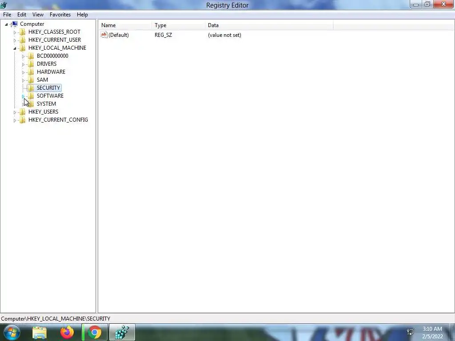Image resolution: width=455 pixels, height=341 pixels.
Task: Click the HKEY_CLASSES_ROOT folder icon
Action: [23, 32]
